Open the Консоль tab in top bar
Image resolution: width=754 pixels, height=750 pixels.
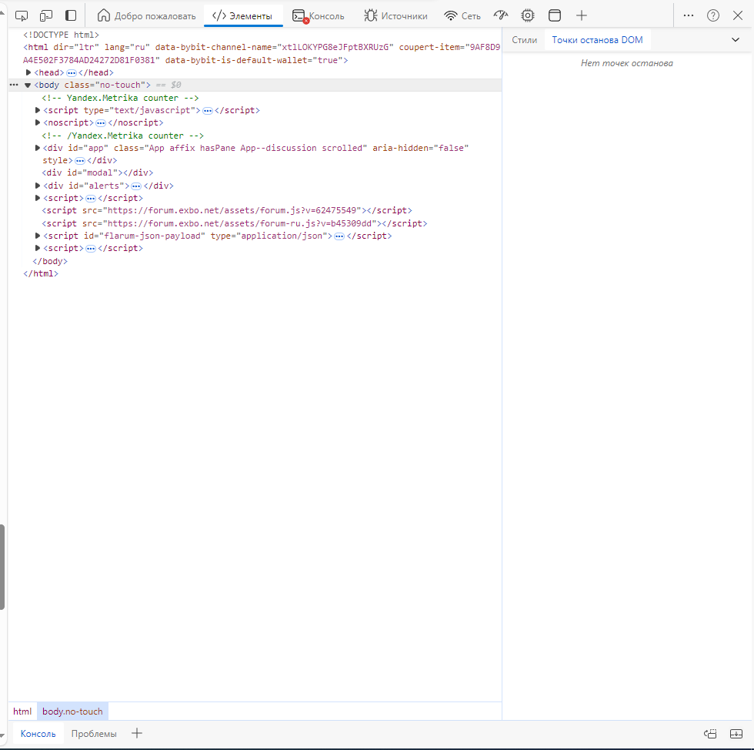click(319, 16)
